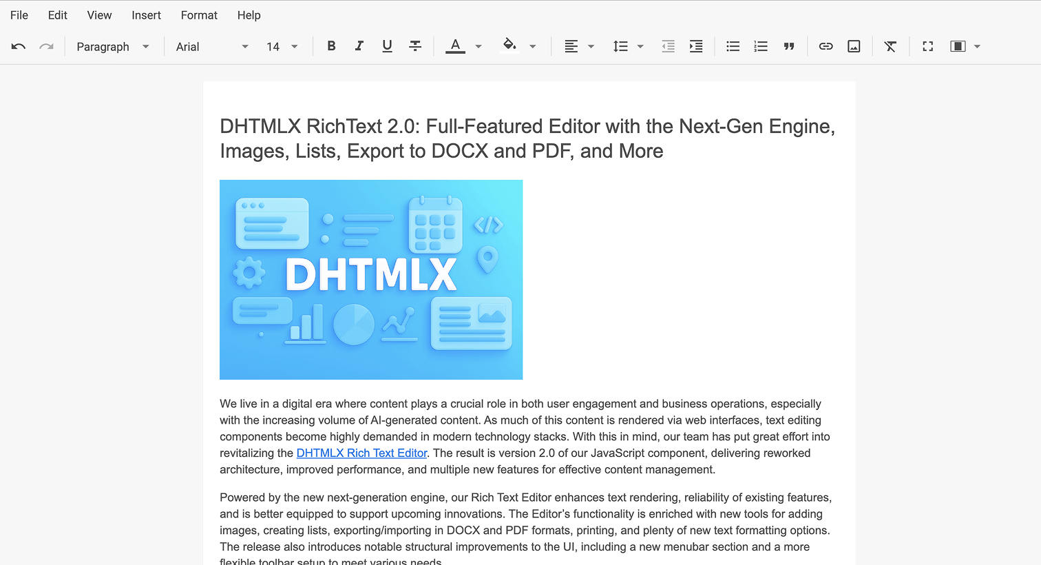Follow the DHTMLX Rich Text Editor link
The image size is (1041, 565).
click(361, 453)
